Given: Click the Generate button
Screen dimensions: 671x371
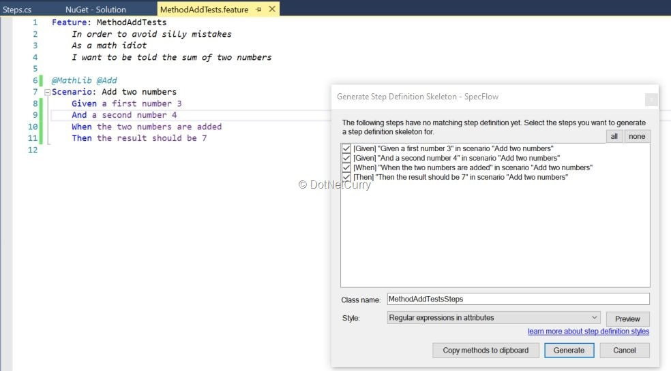Looking at the screenshot, I should 569,351.
